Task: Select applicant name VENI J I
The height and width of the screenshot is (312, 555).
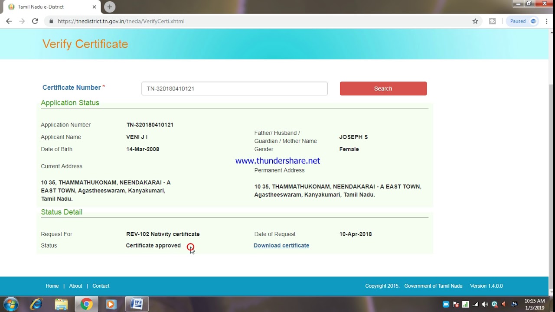Action: coord(137,137)
